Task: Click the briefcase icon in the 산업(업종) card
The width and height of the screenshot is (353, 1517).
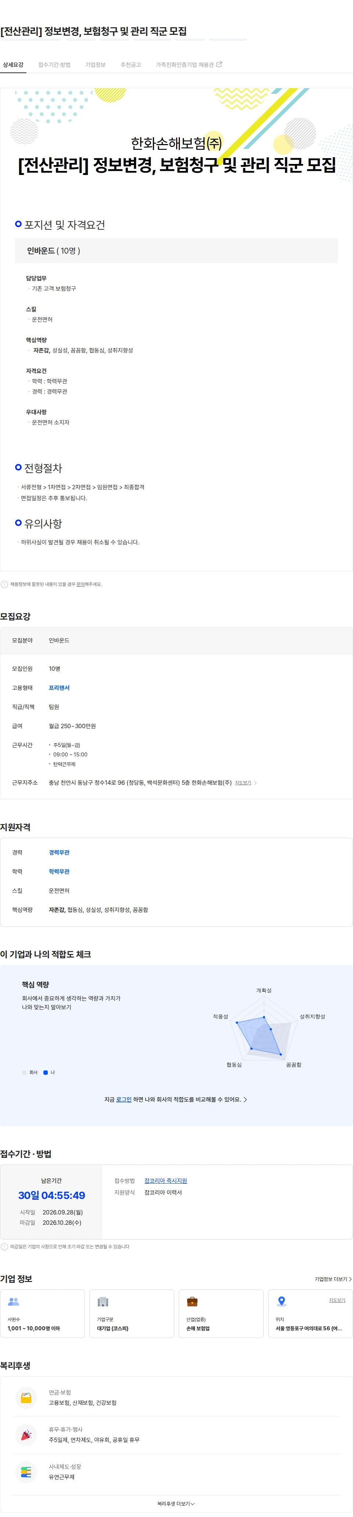Action: 192,1302
